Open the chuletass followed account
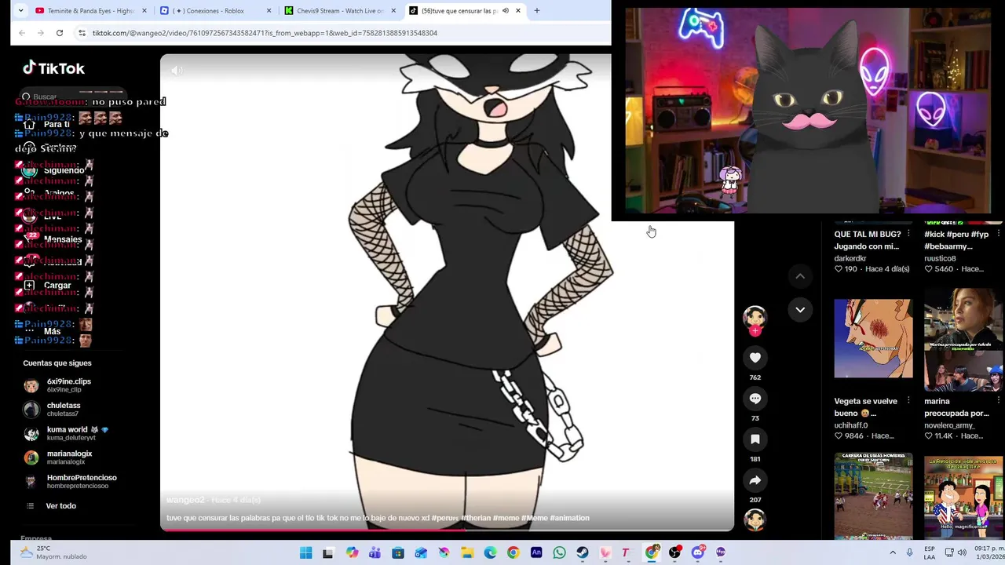Screen dimensions: 1005x565 point(63,410)
